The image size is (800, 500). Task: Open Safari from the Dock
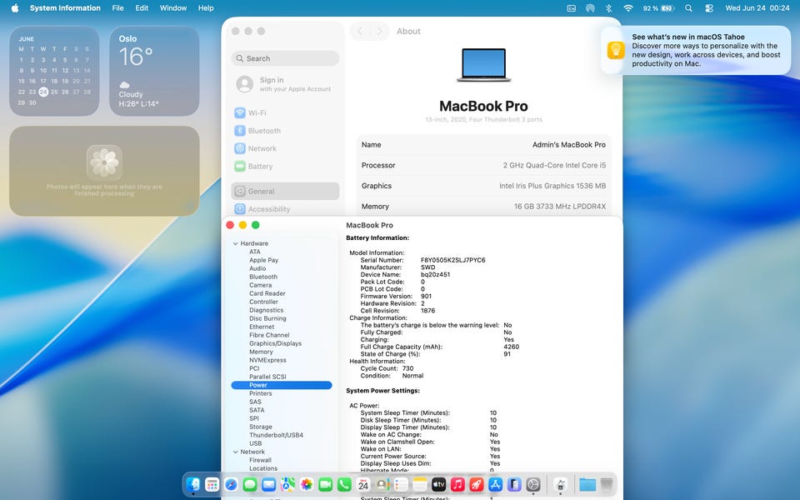[231, 484]
